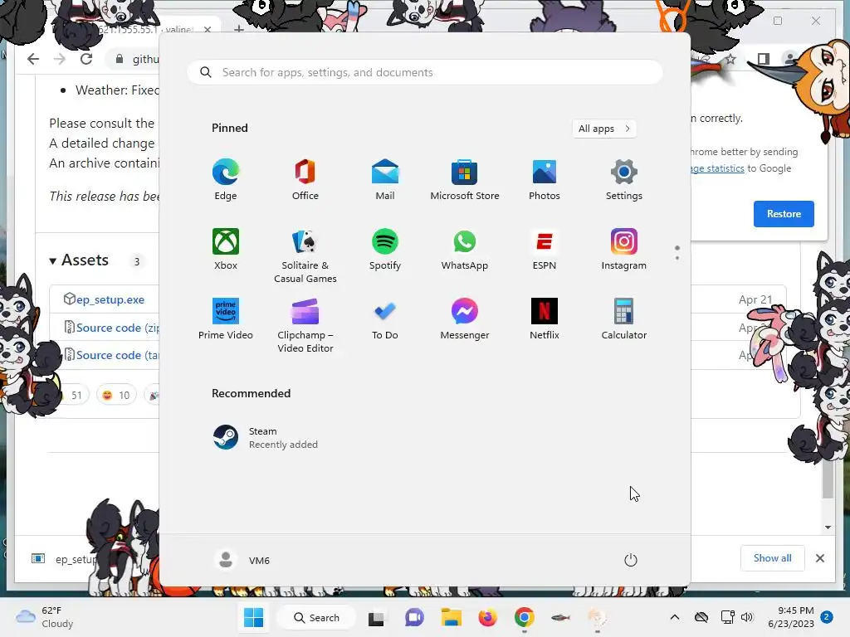Go to next page of pinned apps
This screenshot has width=850, height=637.
click(677, 258)
